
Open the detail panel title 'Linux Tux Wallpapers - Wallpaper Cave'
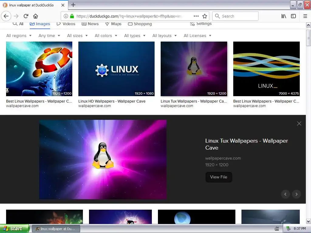click(247, 144)
